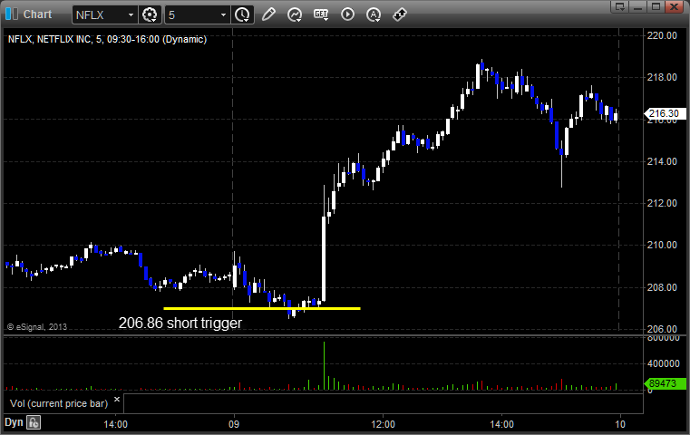Toggle the time-axis lock icon next to Dyn
The height and width of the screenshot is (435, 690).
point(34,422)
